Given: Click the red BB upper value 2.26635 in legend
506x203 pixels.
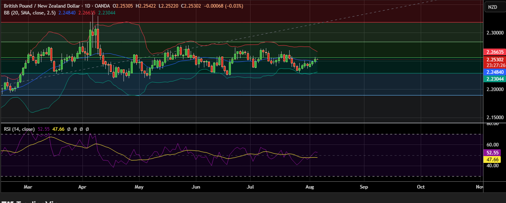Looking at the screenshot, I should coord(87,12).
